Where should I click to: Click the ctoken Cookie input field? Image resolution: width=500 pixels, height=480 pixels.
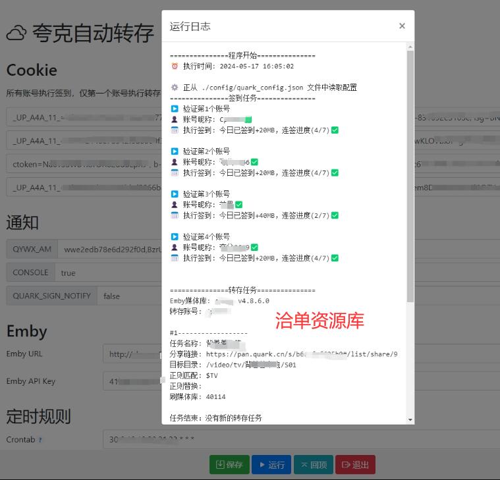[x=253, y=164]
